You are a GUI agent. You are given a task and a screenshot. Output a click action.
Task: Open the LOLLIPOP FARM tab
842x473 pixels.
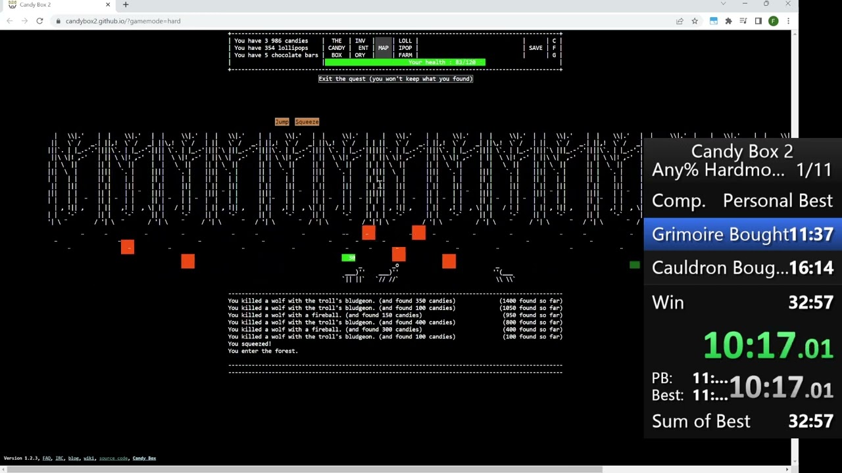coord(405,48)
